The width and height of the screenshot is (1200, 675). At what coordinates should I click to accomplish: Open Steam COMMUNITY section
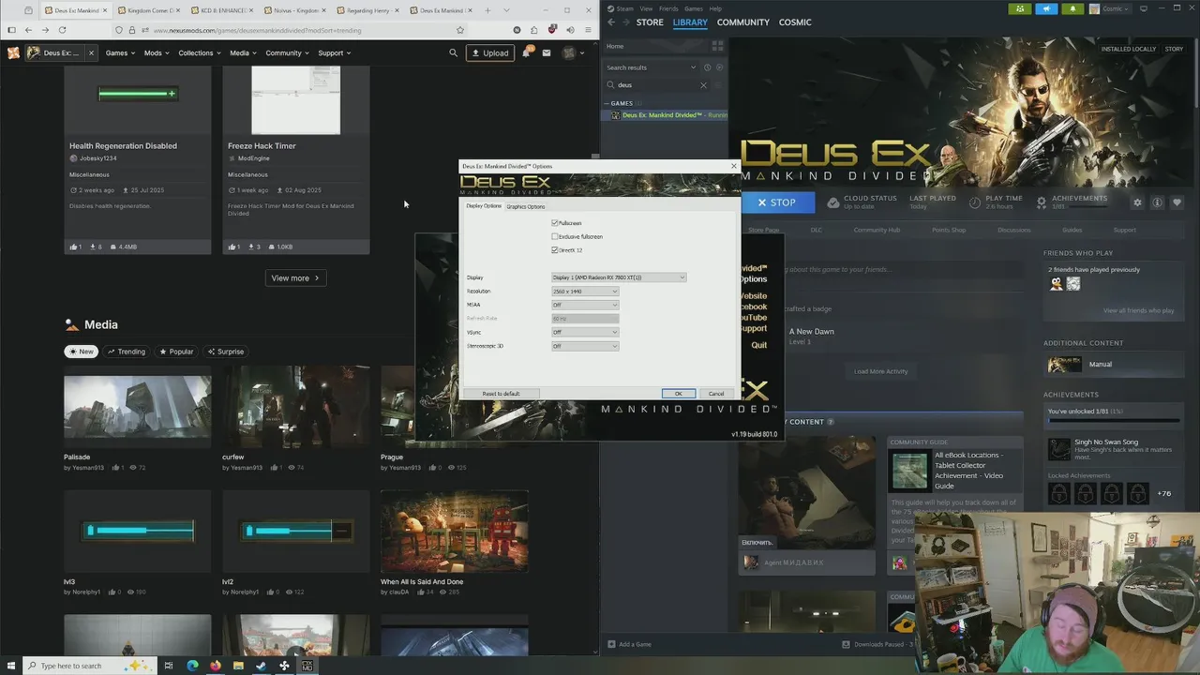coord(743,22)
